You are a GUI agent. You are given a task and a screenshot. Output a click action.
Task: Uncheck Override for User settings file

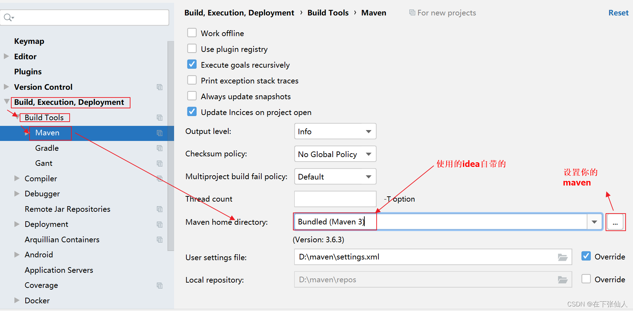(x=586, y=256)
